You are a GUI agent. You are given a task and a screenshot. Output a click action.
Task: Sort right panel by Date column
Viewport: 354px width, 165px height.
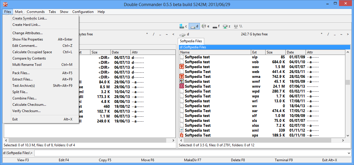[296, 52]
